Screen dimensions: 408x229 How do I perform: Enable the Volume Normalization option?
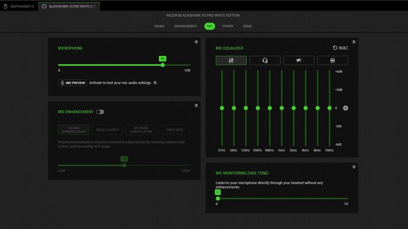pyautogui.click(x=74, y=130)
